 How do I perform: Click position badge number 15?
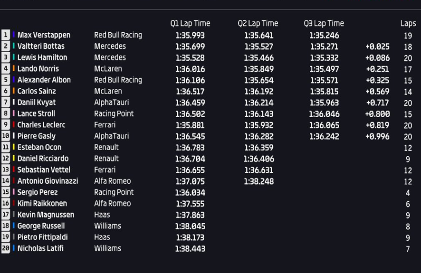[x=6, y=192]
